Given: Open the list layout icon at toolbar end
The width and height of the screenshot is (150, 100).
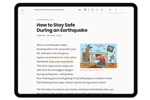Looking at the screenshot, I should 122,10.
